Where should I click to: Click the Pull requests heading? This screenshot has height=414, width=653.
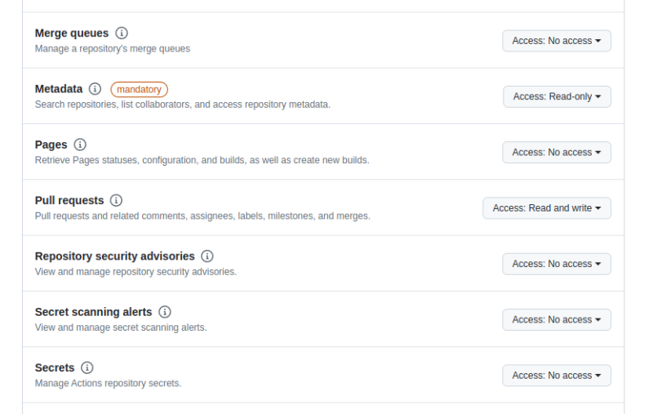[69, 200]
